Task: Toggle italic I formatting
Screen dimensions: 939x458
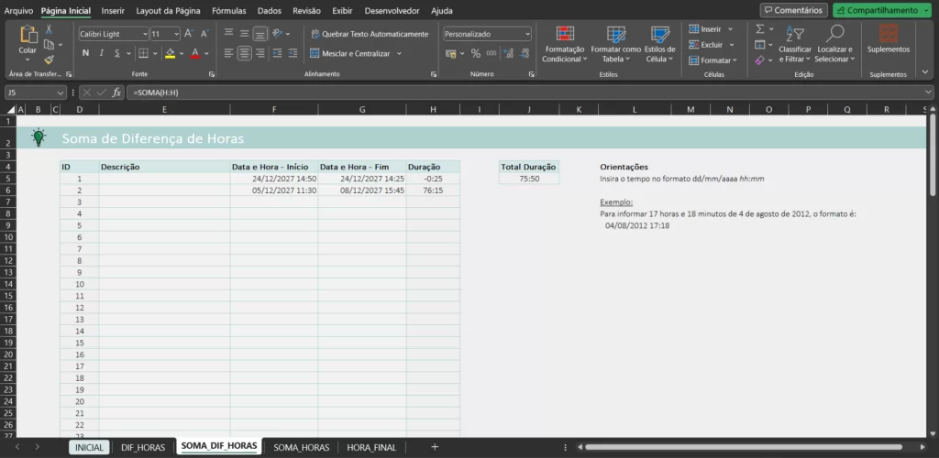Action: click(101, 53)
